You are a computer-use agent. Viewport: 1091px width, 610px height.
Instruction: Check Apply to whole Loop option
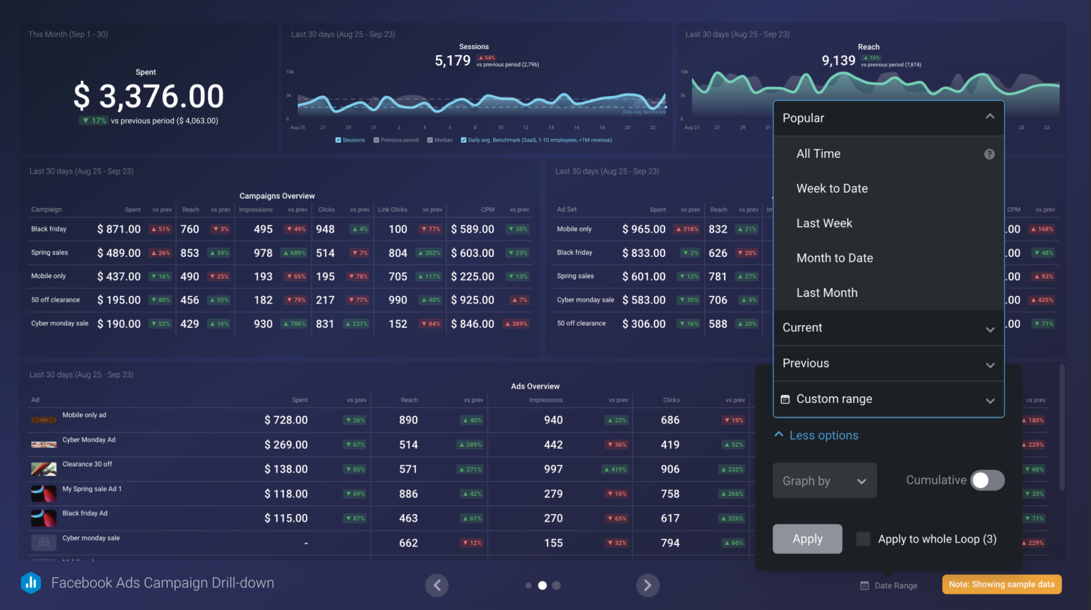[x=862, y=539]
